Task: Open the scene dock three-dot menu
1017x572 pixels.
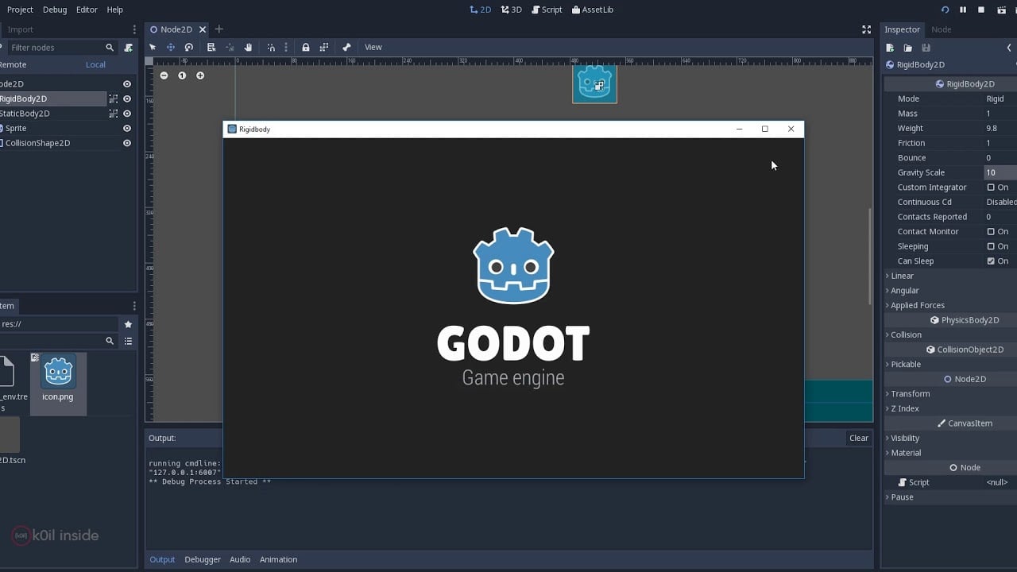Action: [x=134, y=29]
